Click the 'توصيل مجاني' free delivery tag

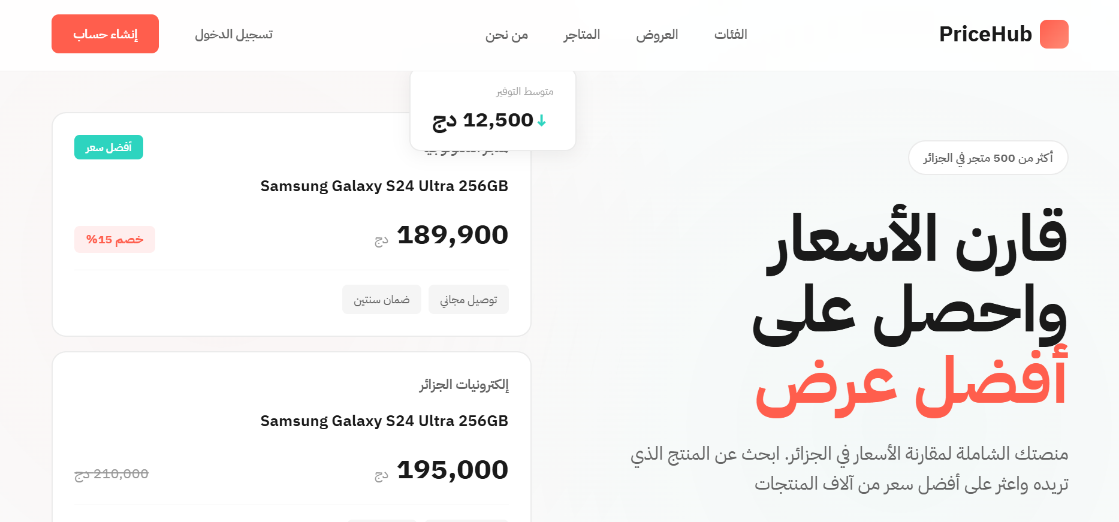(469, 299)
